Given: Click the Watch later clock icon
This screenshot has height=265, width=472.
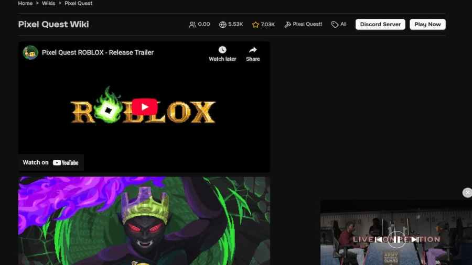Looking at the screenshot, I should (x=222, y=50).
